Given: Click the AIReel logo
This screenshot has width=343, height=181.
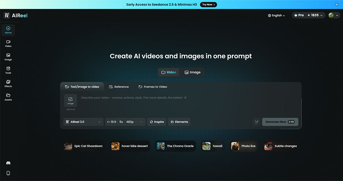Looking at the screenshot, I should pyautogui.click(x=16, y=15).
